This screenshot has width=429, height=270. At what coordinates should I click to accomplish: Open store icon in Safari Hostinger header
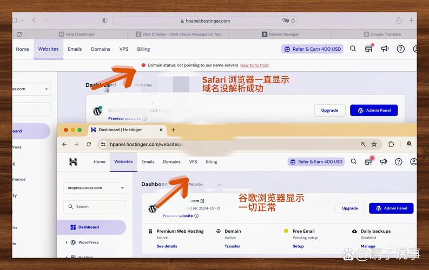point(368,49)
